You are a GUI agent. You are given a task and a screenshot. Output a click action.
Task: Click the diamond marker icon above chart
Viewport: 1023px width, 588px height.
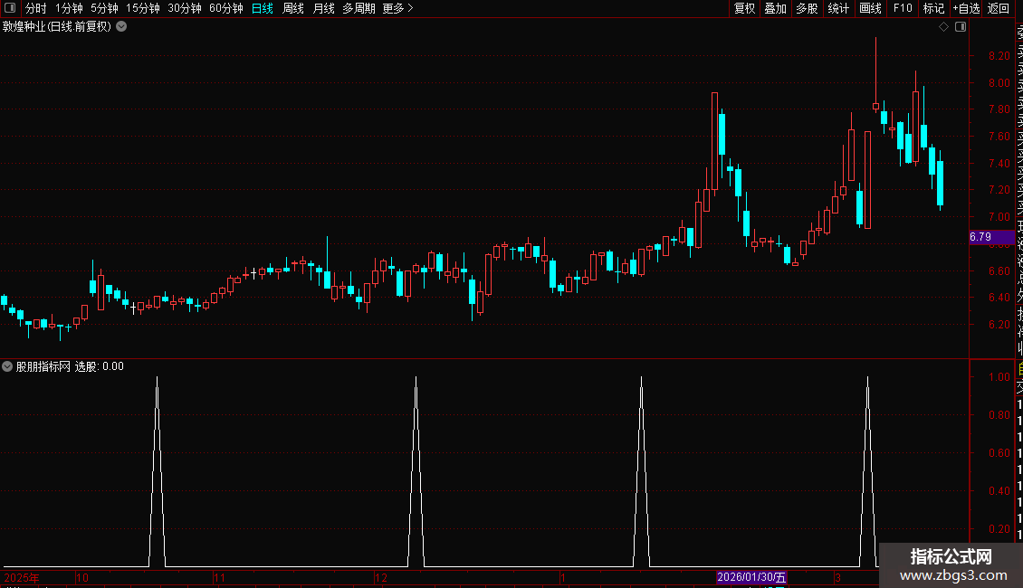(943, 27)
